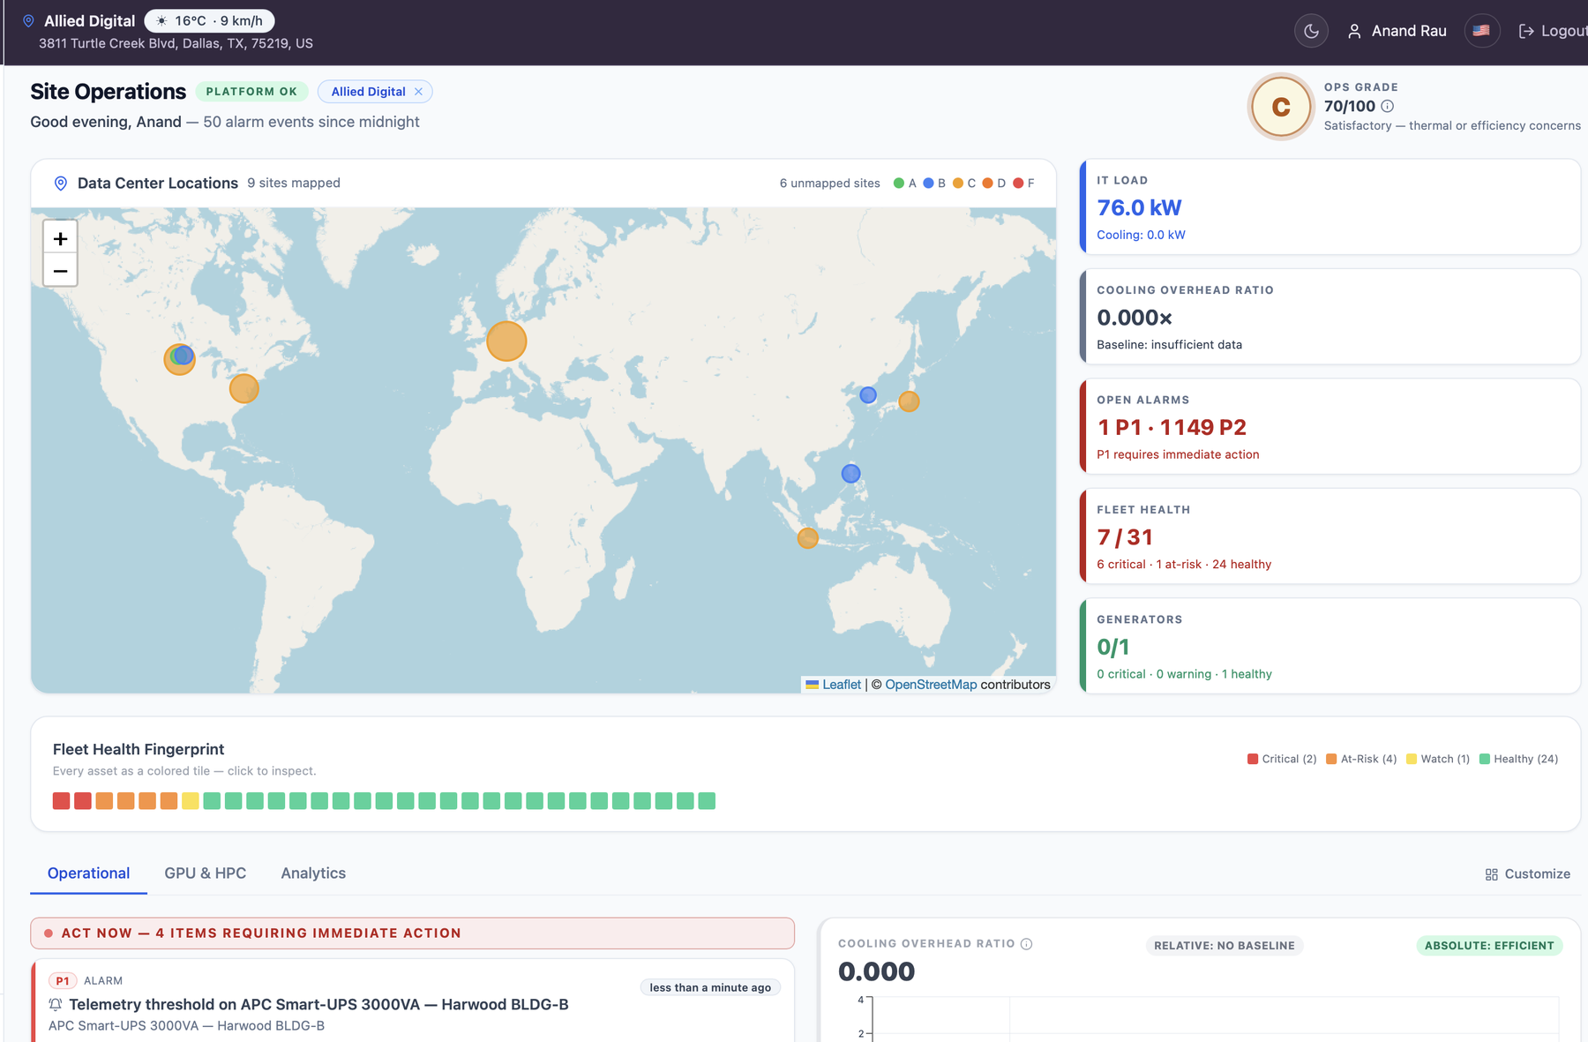Click the map pin icon beside Data Center Locations

click(x=61, y=184)
